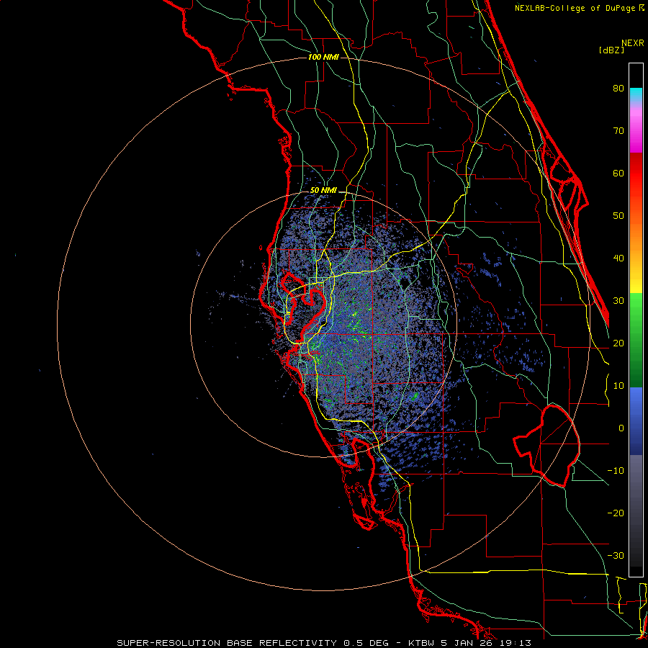This screenshot has height=648, width=648.
Task: Click the 50 NMI range ring label
Action: (323, 191)
